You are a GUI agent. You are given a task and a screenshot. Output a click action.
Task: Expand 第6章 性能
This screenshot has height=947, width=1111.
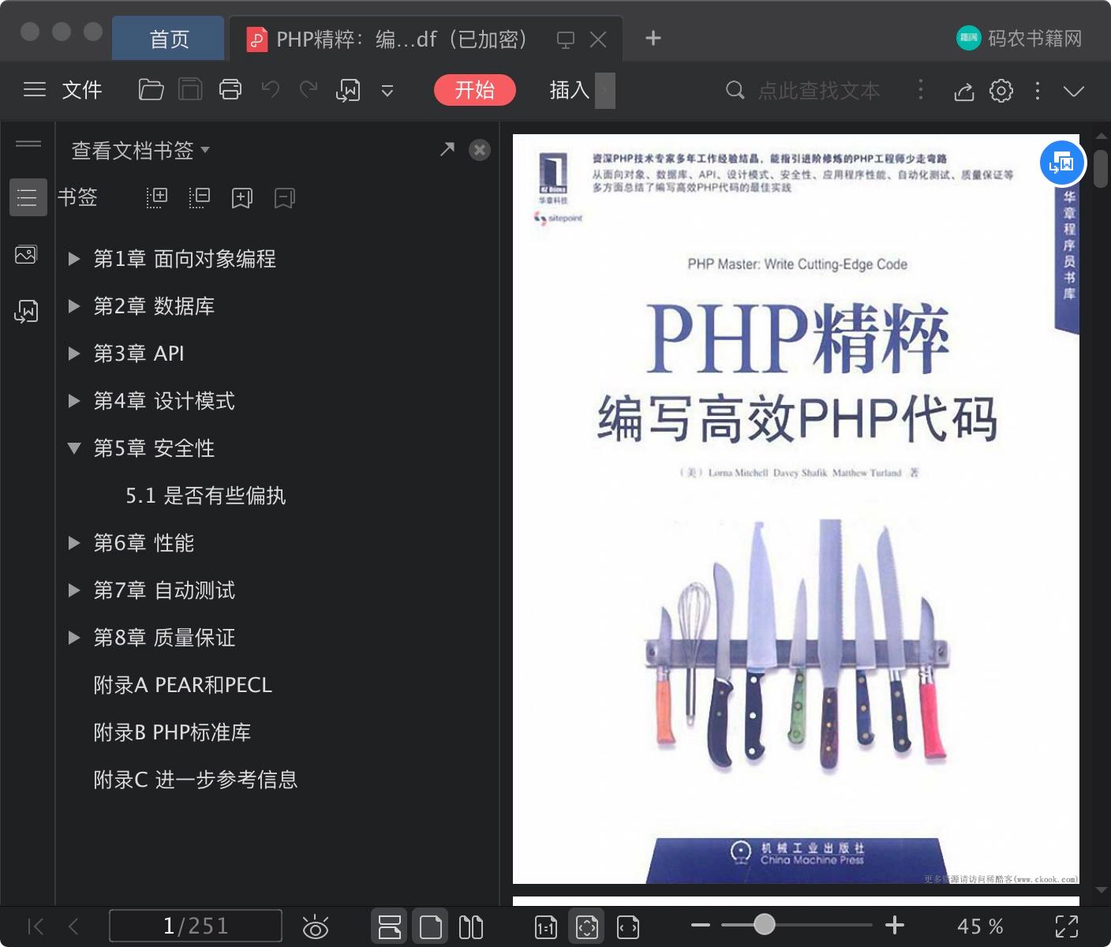pos(74,543)
